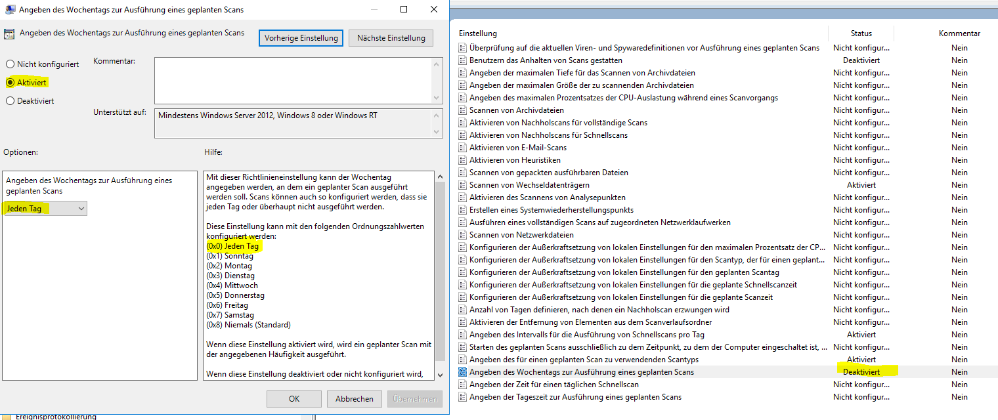The image size is (998, 420).
Task: Click icon of Aktivieren von E-Mail-Scans
Action: point(462,148)
